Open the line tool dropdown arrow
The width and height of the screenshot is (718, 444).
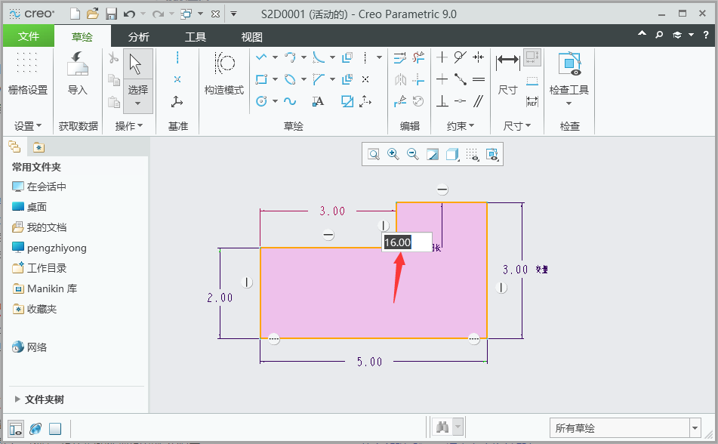pos(275,57)
